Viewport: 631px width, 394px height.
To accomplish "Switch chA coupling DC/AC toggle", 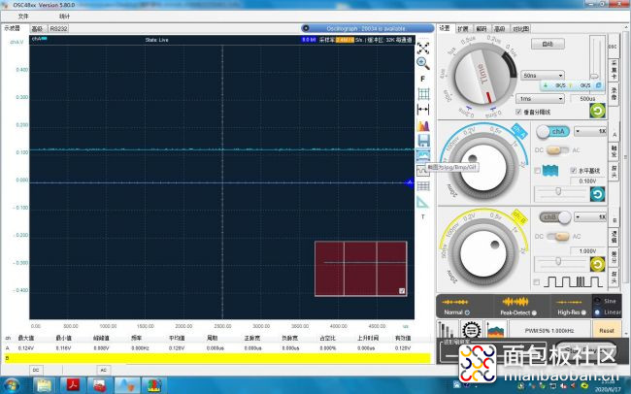I will pos(558,150).
